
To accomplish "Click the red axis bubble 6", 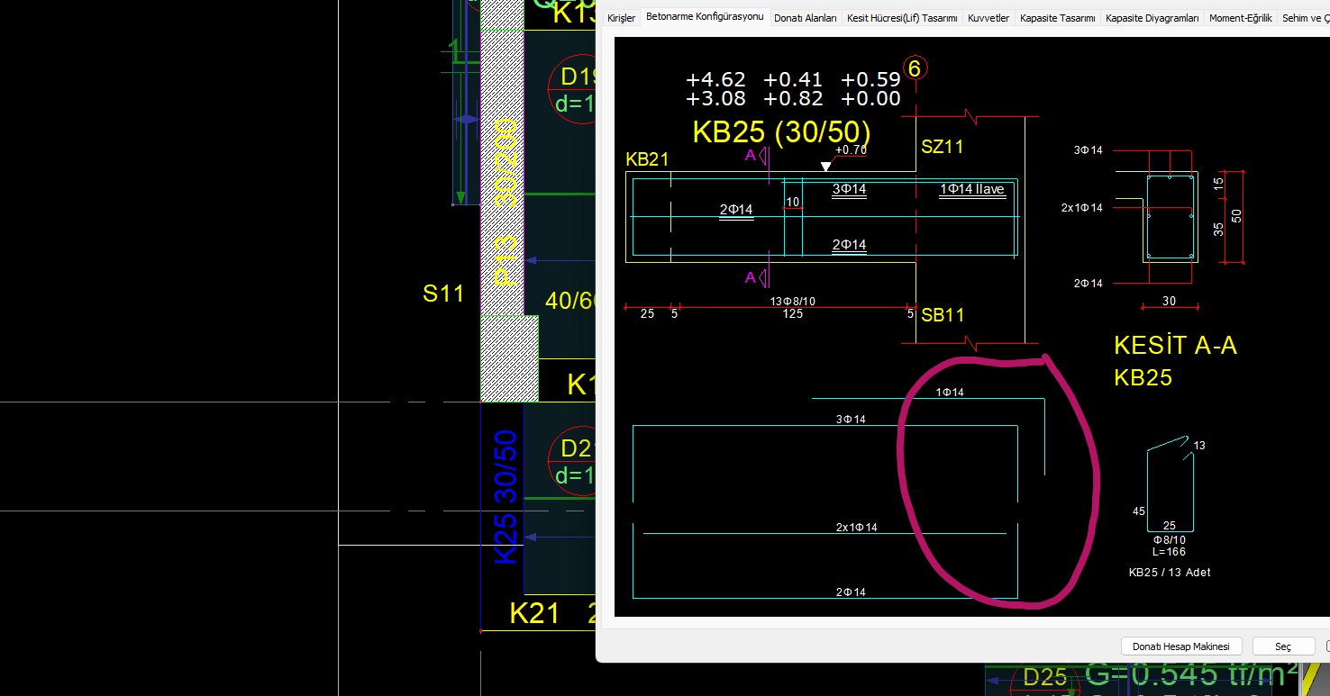I will [x=916, y=68].
